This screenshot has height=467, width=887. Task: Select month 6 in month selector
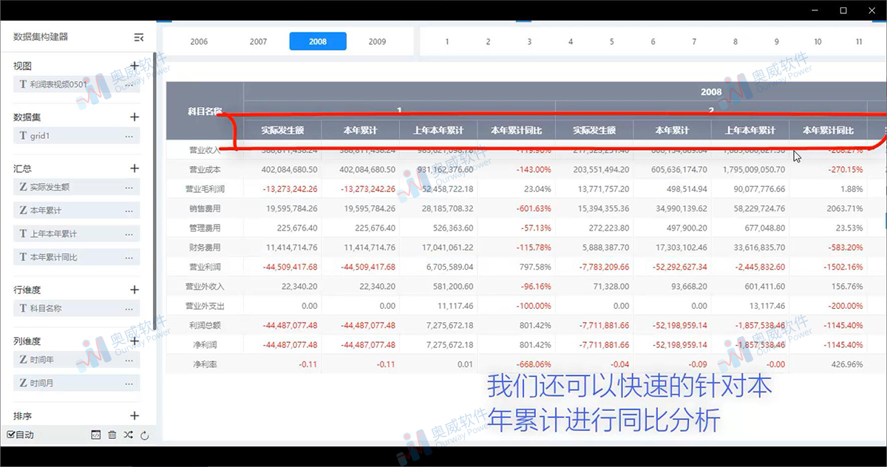tap(653, 42)
